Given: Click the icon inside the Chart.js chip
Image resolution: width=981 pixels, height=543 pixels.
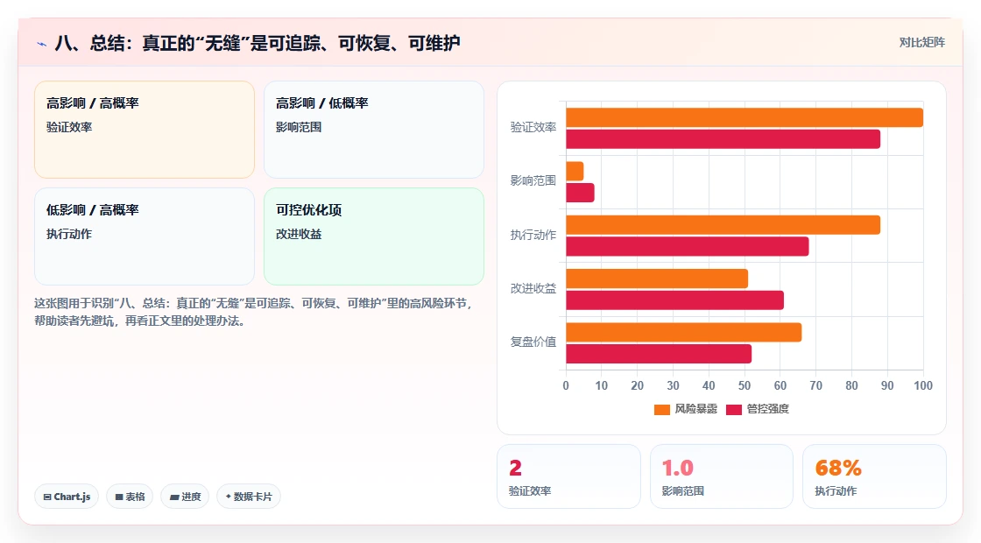Looking at the screenshot, I should (x=47, y=497).
